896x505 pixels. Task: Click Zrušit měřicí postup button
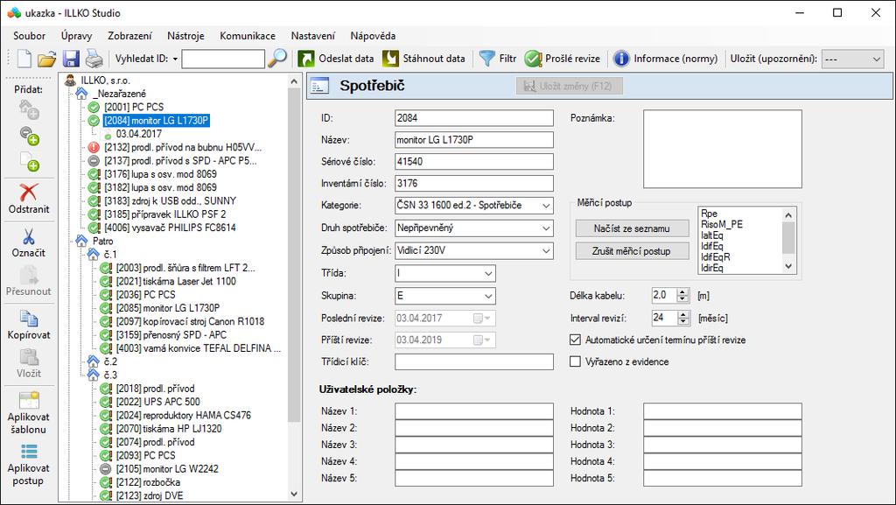point(632,251)
